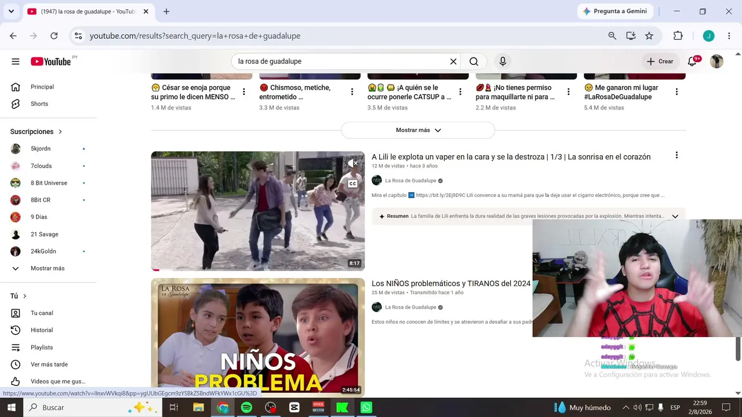Click the Crear button
Screen dimensions: 742x417
[660, 61]
